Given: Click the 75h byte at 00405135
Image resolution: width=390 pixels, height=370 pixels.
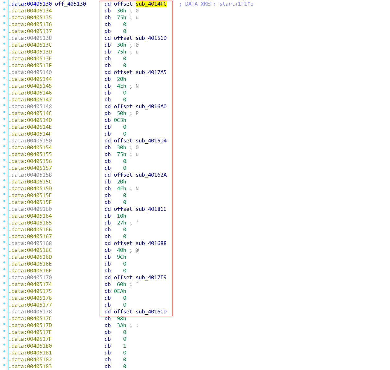Looking at the screenshot, I should pos(122,17).
